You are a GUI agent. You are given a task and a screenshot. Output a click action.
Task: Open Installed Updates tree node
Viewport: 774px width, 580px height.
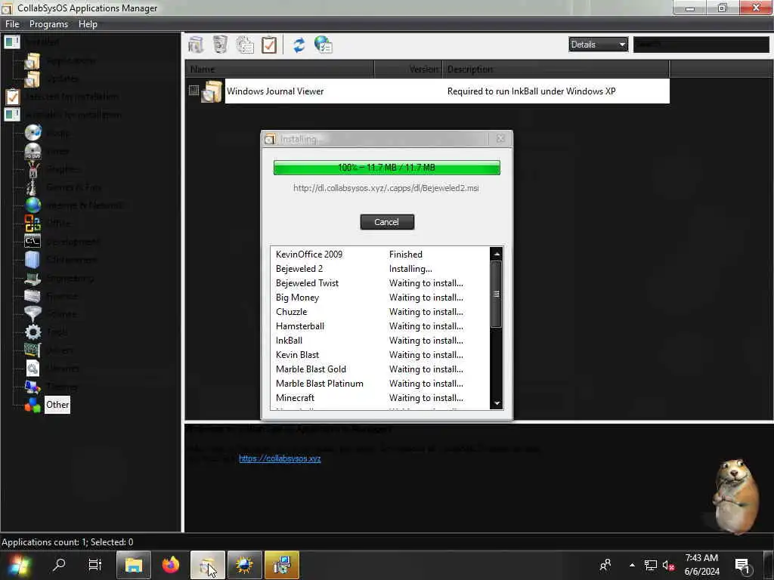coord(52,79)
